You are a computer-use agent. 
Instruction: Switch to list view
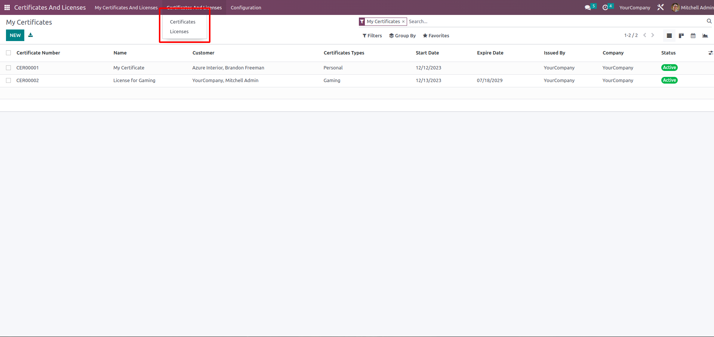(x=669, y=35)
